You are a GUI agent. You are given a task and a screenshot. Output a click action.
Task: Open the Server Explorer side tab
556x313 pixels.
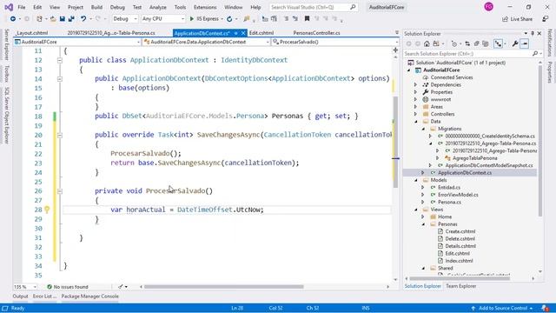[6, 45]
